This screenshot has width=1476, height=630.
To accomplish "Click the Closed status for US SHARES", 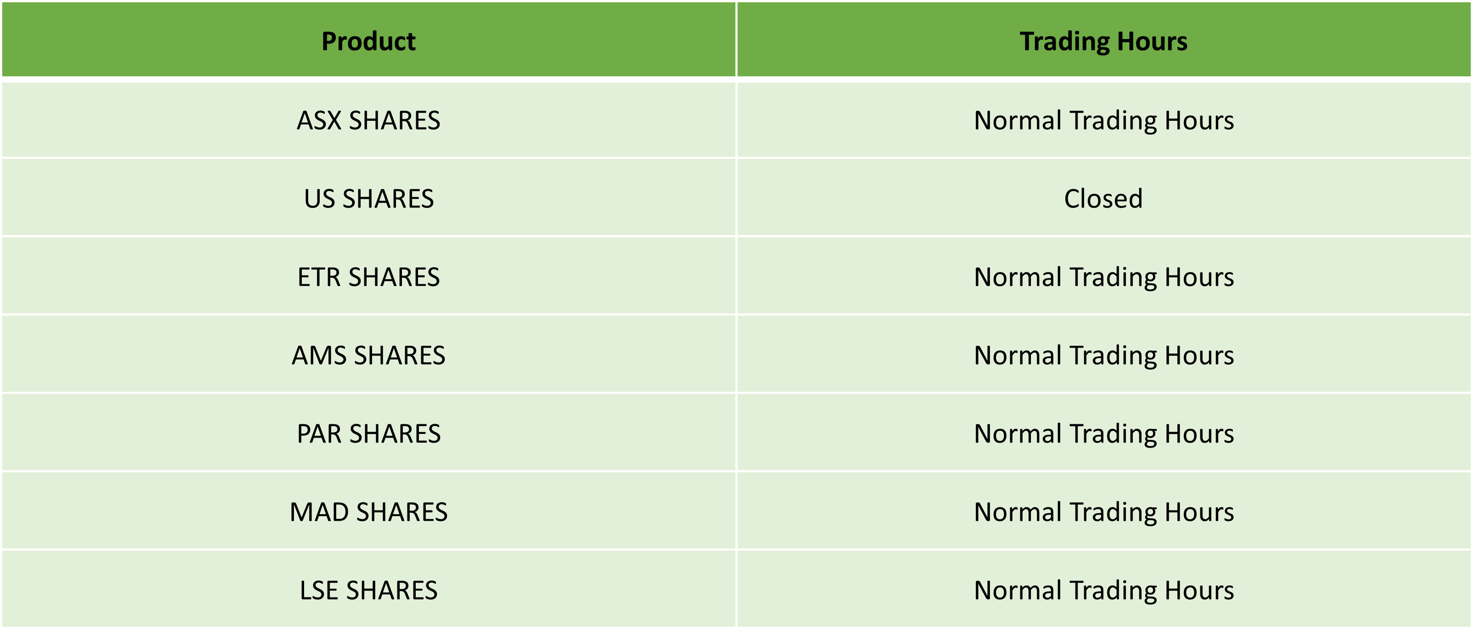I will pyautogui.click(x=1103, y=198).
